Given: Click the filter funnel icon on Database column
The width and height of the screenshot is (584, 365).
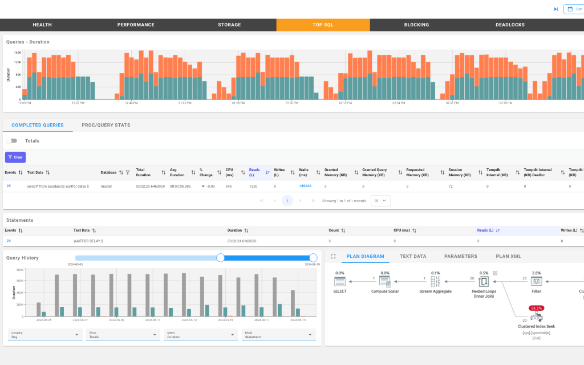Looking at the screenshot, I should (128, 172).
